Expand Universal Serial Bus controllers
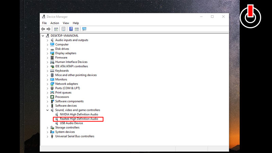Screen dimensions: 272x153 [47, 136]
